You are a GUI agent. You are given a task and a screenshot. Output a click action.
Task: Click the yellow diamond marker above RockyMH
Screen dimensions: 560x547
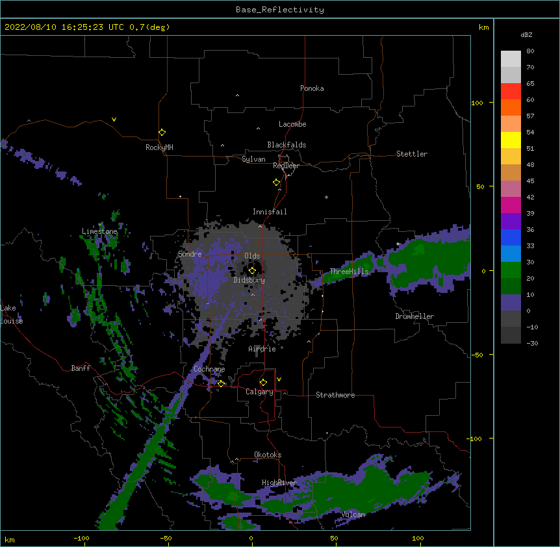162,133
